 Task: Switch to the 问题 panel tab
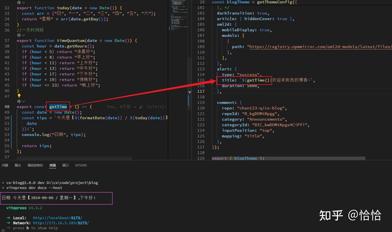pyautogui.click(x=5, y=165)
